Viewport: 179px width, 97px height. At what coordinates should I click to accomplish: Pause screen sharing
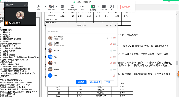point(103,8)
